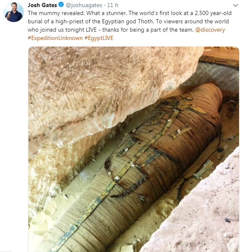The image size is (242, 252).
Task: Visit the @joshuagates handle
Action: pyautogui.click(x=84, y=5)
